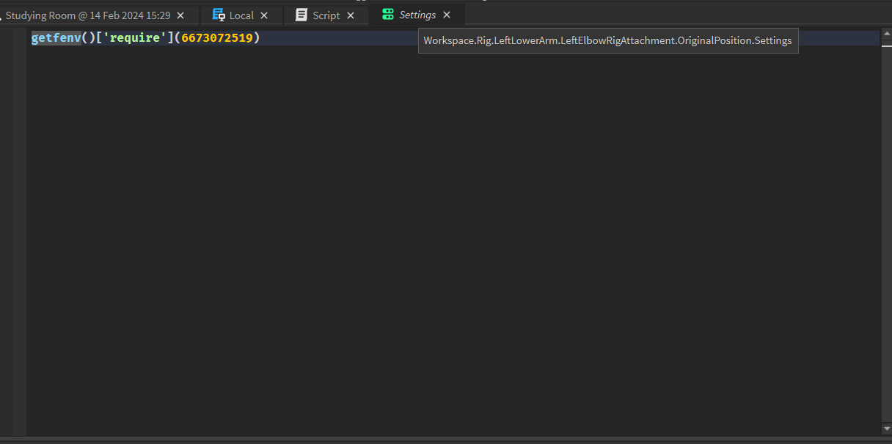Select the asset ID 6673072519 in the code
Viewport: 892px width, 444px height.
pyautogui.click(x=217, y=37)
